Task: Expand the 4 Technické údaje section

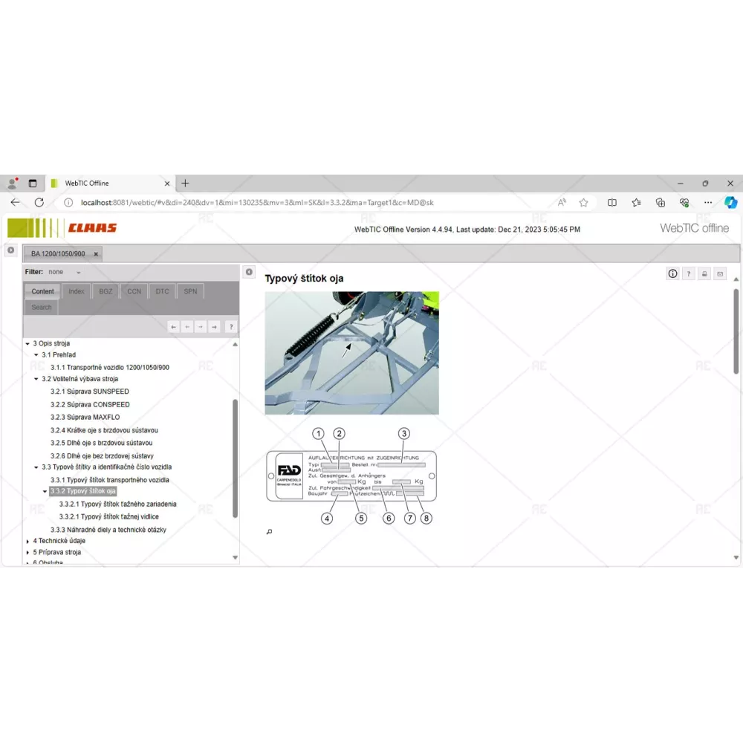Action: (x=28, y=541)
